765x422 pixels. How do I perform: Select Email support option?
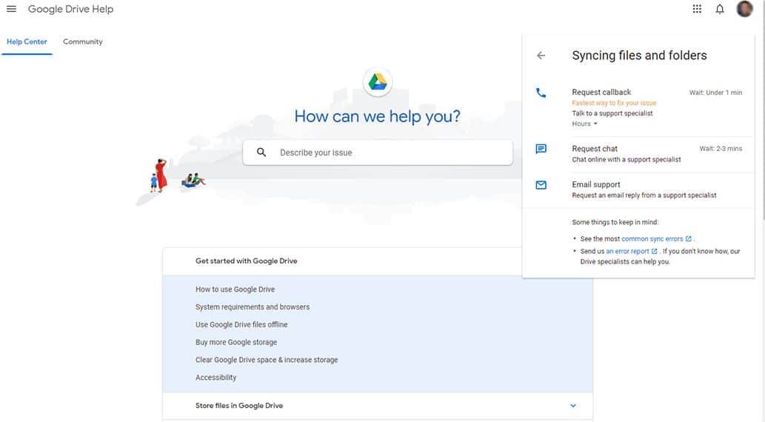[x=638, y=190]
